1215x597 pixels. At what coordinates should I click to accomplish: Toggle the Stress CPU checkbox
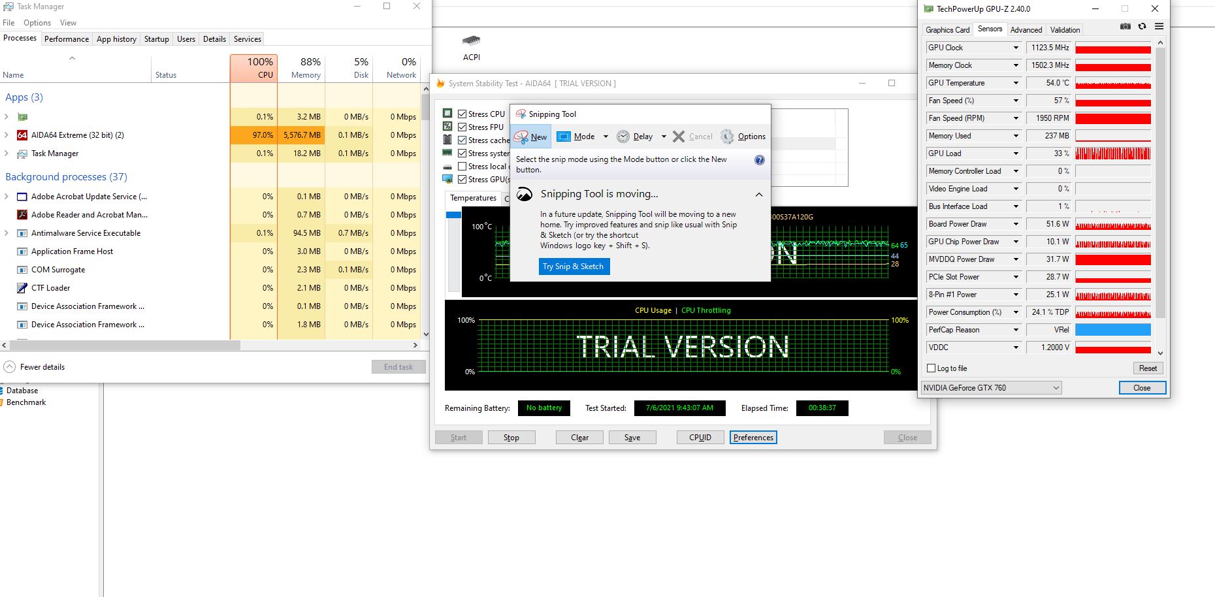pyautogui.click(x=462, y=114)
